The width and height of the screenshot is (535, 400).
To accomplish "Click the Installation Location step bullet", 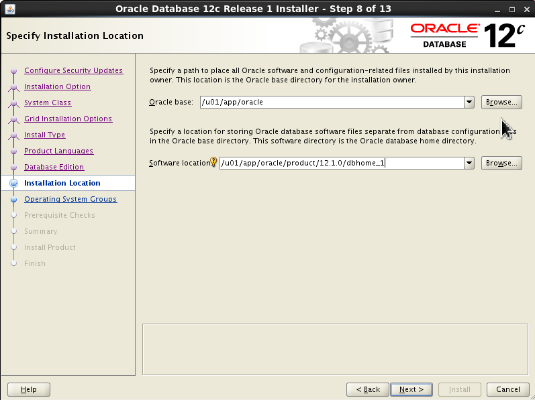I will click(x=13, y=183).
